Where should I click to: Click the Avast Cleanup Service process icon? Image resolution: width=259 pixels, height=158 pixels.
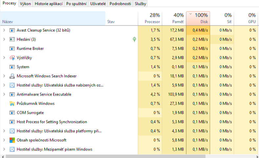coord(12,30)
